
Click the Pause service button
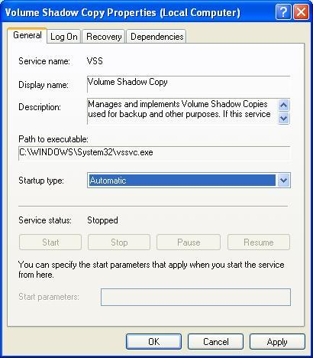click(x=189, y=242)
